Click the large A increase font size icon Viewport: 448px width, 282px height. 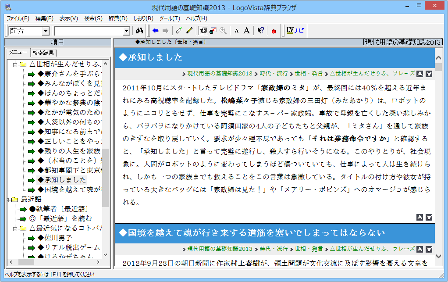pyautogui.click(x=247, y=31)
